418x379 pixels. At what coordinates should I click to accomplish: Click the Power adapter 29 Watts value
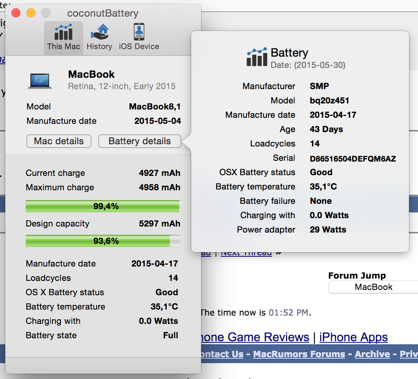328,230
